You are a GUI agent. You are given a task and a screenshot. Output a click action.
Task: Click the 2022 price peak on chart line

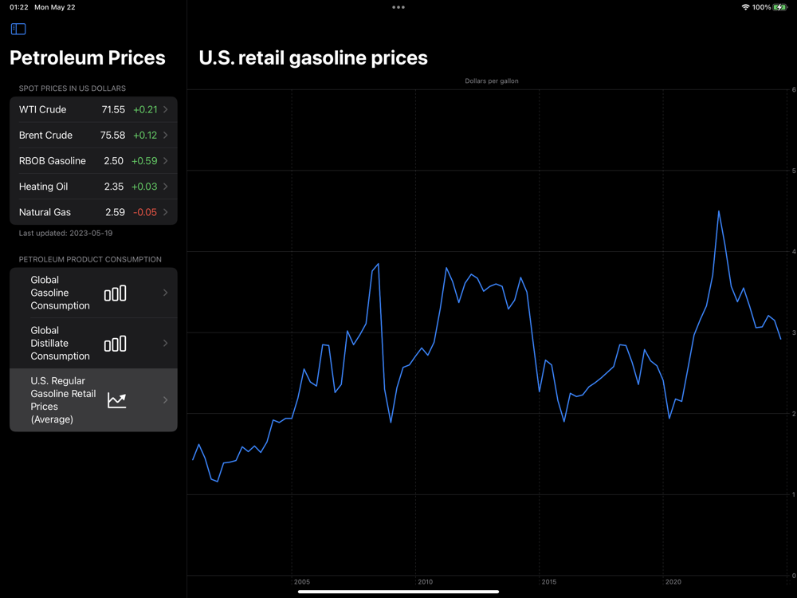point(718,211)
